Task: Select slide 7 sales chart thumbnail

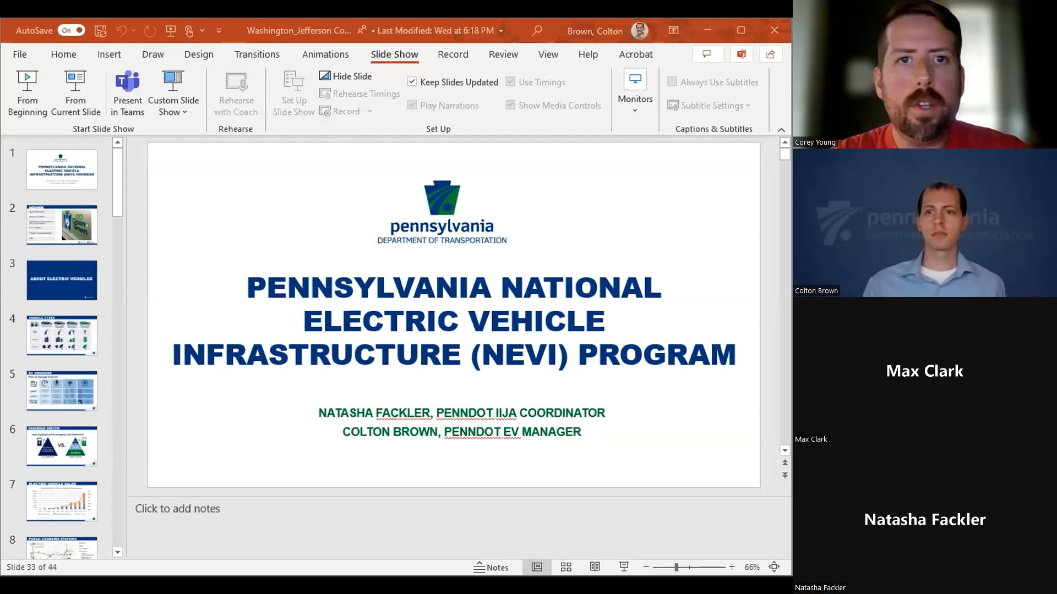Action: [62, 501]
